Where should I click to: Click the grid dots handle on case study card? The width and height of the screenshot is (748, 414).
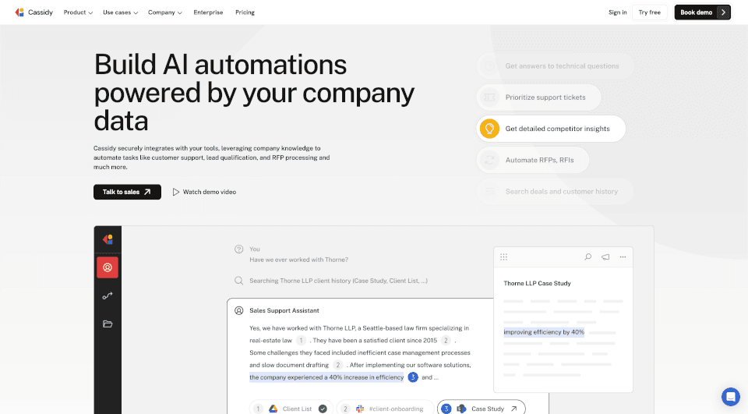point(504,257)
